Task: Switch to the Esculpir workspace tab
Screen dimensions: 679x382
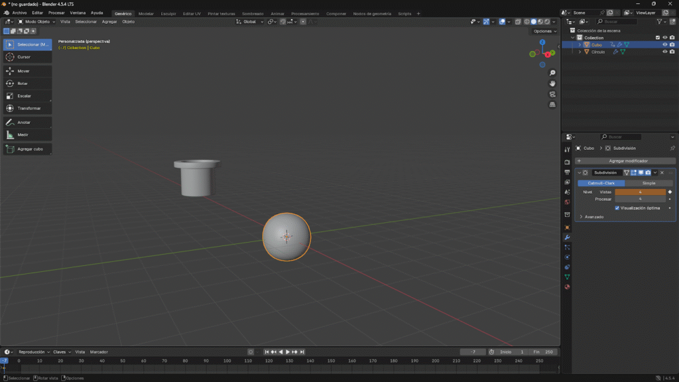Action: [168, 13]
